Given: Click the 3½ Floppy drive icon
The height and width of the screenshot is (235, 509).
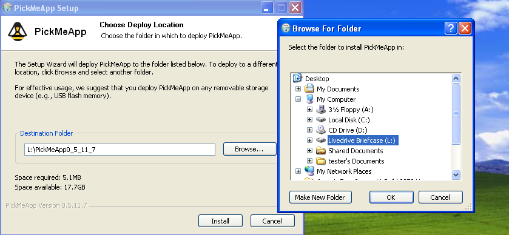Looking at the screenshot, I should coord(321,110).
